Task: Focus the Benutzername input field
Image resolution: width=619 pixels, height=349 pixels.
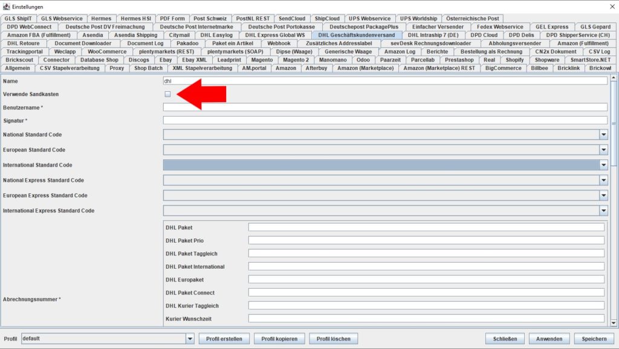Action: point(385,107)
